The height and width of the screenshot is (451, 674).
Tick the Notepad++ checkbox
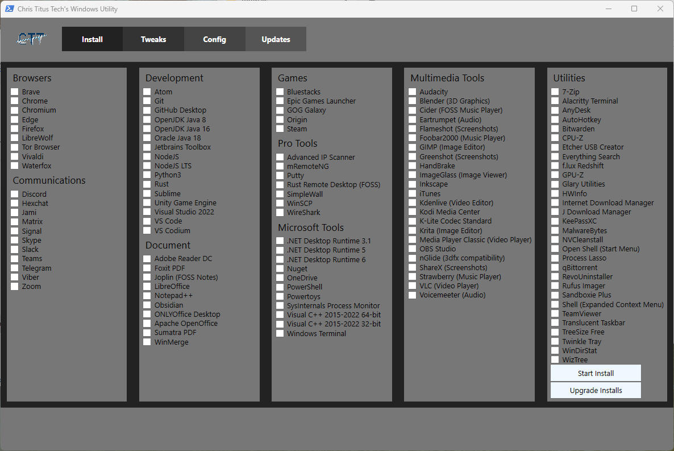[x=147, y=296]
